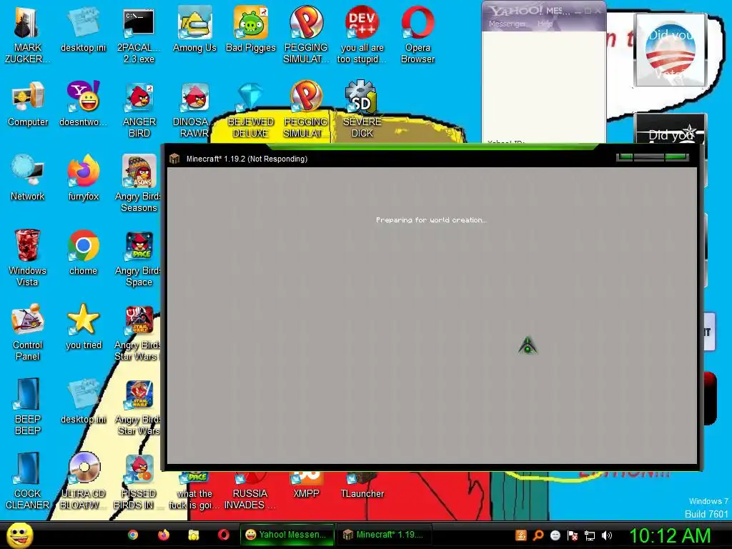The height and width of the screenshot is (549, 732).
Task: Click the volume speaker tray icon
Action: click(606, 535)
